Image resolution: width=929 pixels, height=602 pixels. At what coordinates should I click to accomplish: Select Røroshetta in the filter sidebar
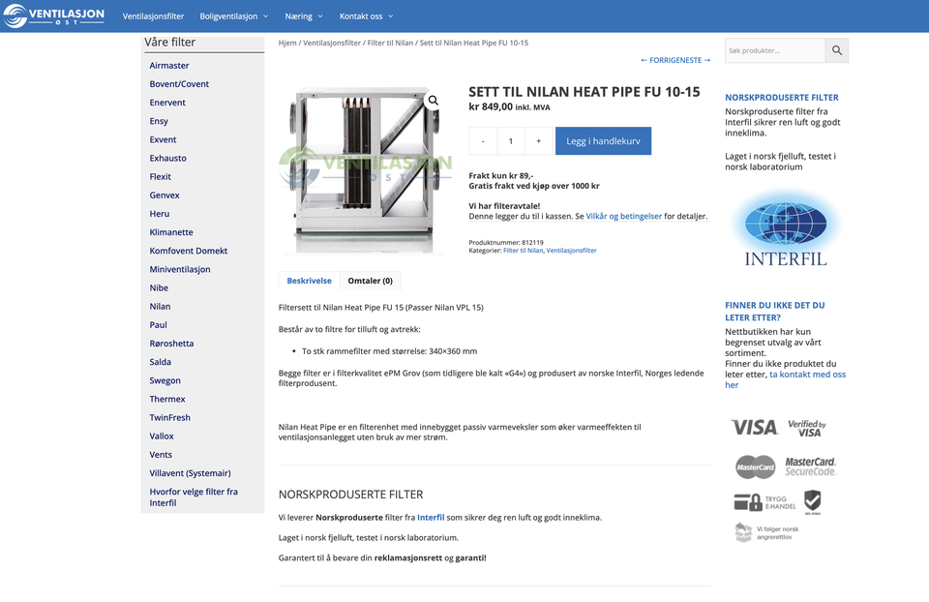coord(171,343)
